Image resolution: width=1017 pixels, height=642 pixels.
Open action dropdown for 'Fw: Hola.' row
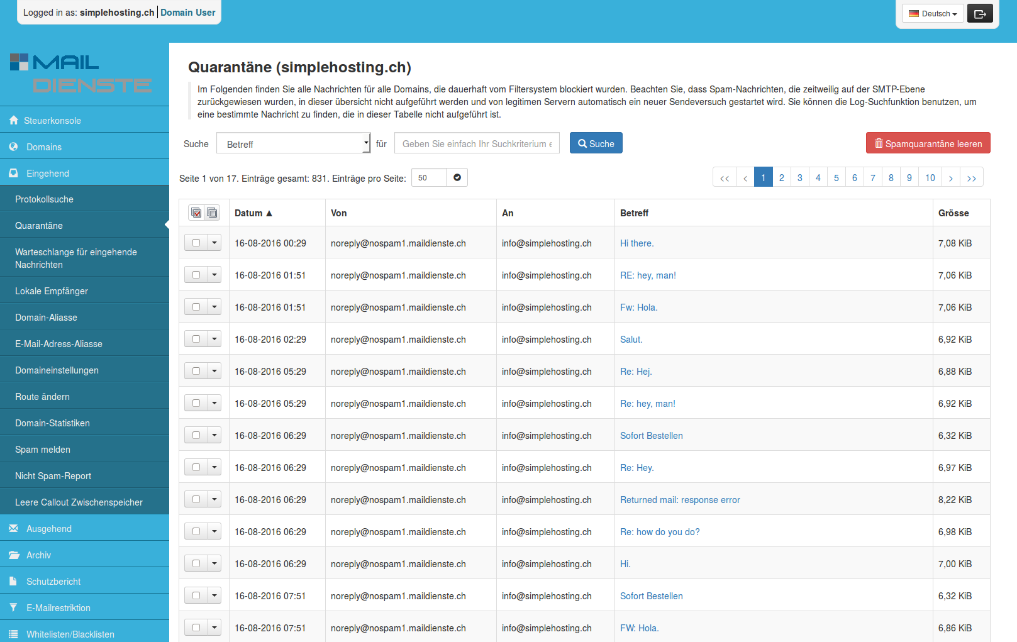coord(214,307)
